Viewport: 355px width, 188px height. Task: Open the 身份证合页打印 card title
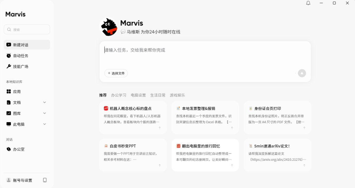[268, 108]
